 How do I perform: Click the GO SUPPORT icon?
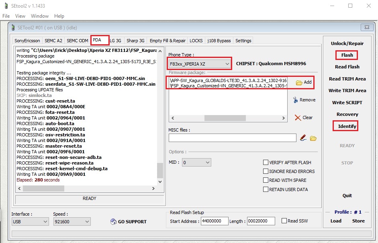[113, 222]
